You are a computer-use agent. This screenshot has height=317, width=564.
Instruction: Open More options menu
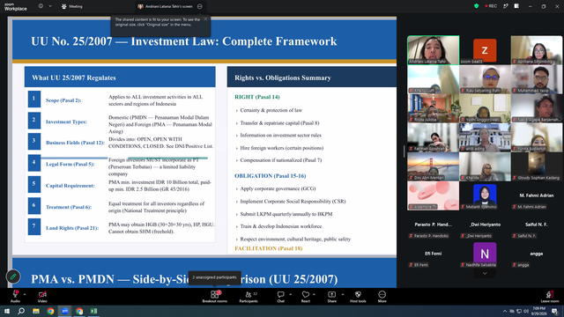tap(382, 297)
